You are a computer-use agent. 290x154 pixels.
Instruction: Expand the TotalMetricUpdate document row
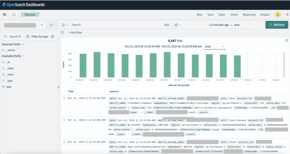(64, 98)
